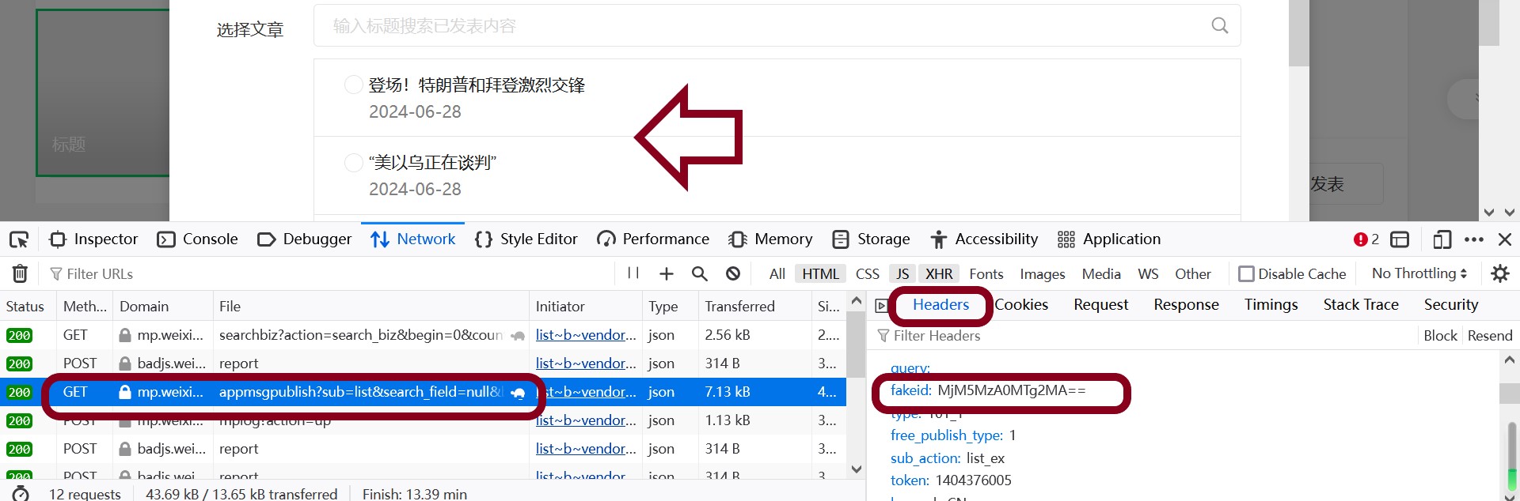Screen dimensions: 1520x501
Task: Click the plus add request icon
Action: tap(667, 273)
